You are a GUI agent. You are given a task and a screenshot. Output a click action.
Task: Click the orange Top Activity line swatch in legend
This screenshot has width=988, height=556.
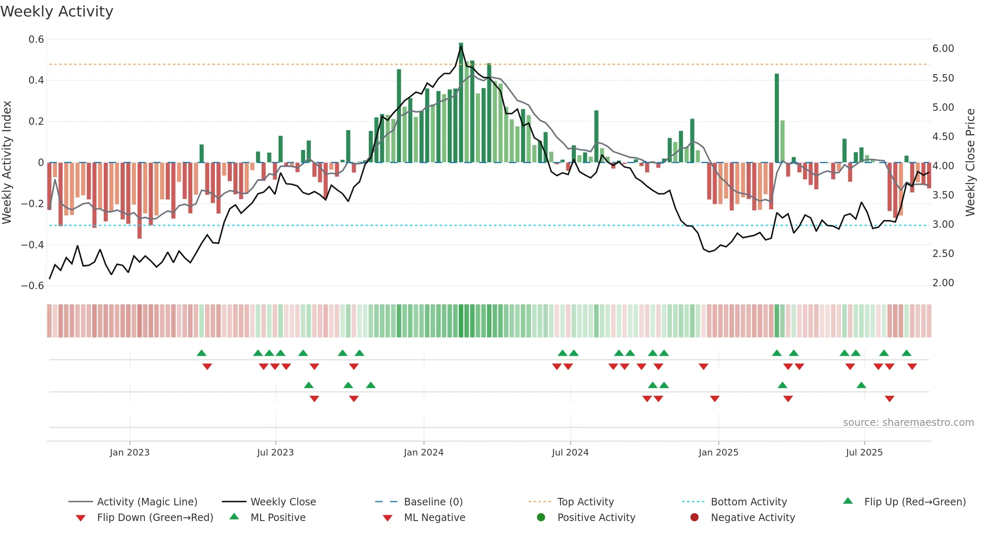(540, 502)
